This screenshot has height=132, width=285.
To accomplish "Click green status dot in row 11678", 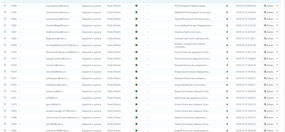I will pos(136,52).
